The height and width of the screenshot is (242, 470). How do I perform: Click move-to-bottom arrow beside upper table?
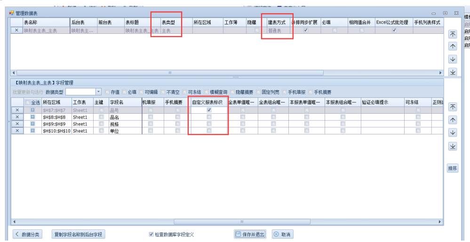tap(452, 72)
